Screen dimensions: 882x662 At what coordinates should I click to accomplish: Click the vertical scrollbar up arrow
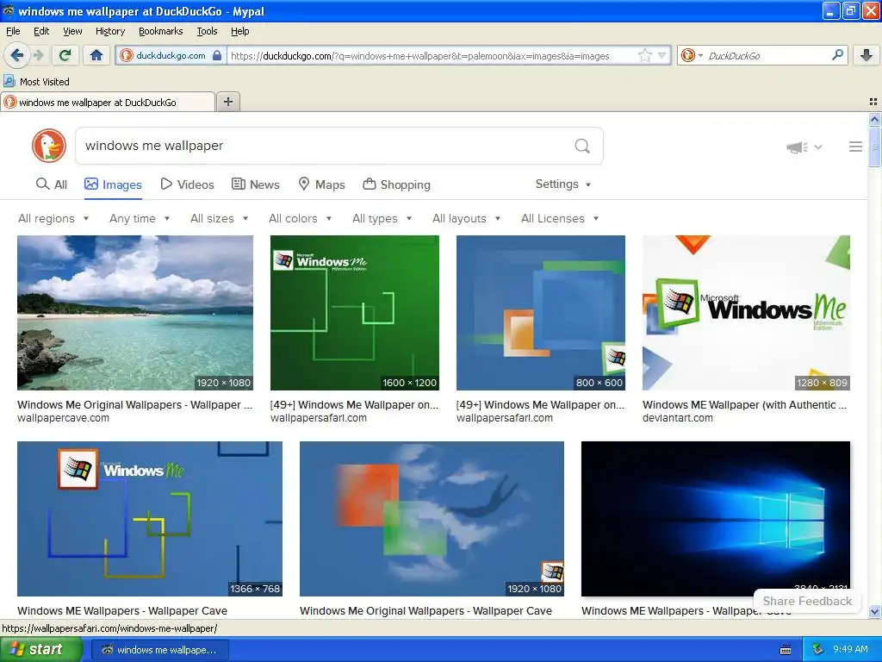point(874,119)
